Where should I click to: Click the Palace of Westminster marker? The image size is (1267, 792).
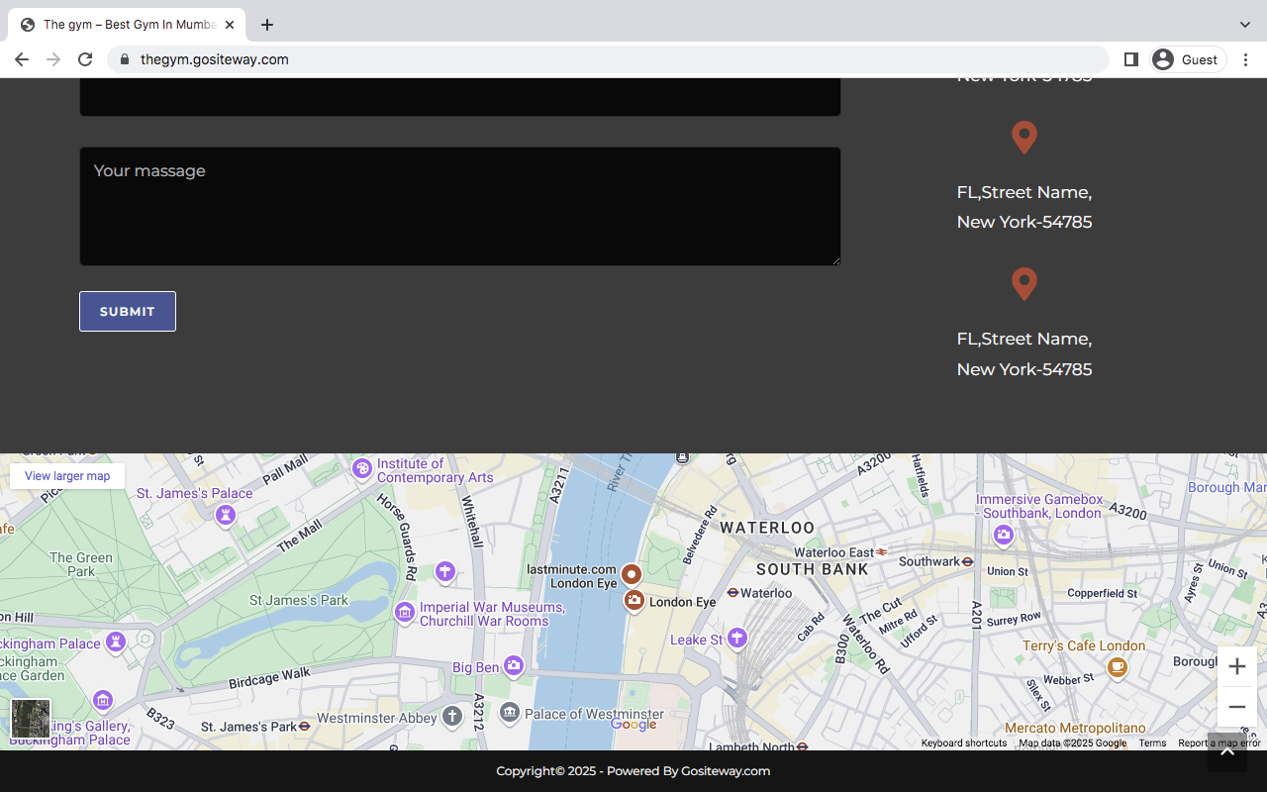coord(510,712)
